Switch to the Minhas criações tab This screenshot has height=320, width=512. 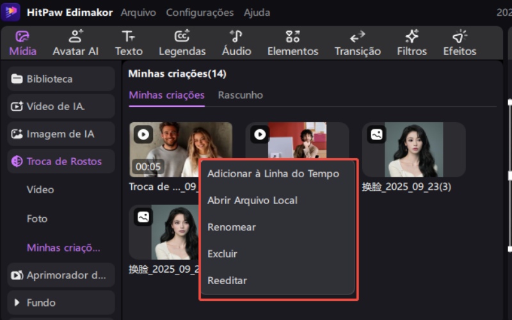166,95
